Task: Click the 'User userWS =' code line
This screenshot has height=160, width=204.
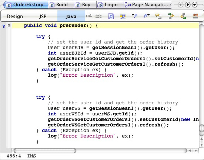Action: pos(110,108)
